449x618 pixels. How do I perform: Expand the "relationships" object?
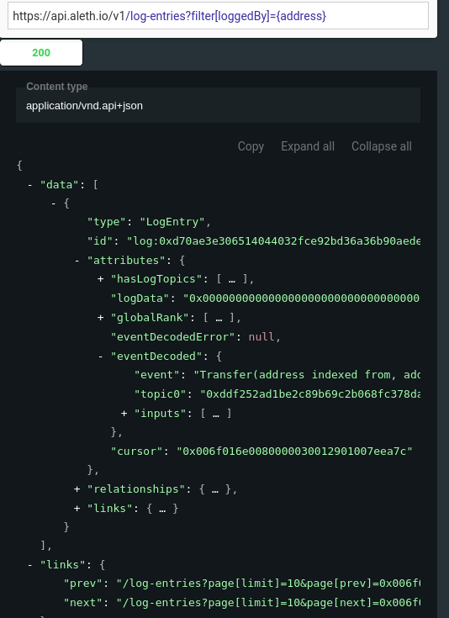point(77,489)
